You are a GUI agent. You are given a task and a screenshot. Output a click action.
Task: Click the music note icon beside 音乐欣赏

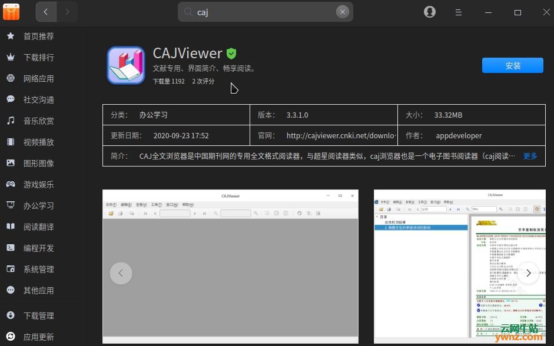tap(11, 121)
